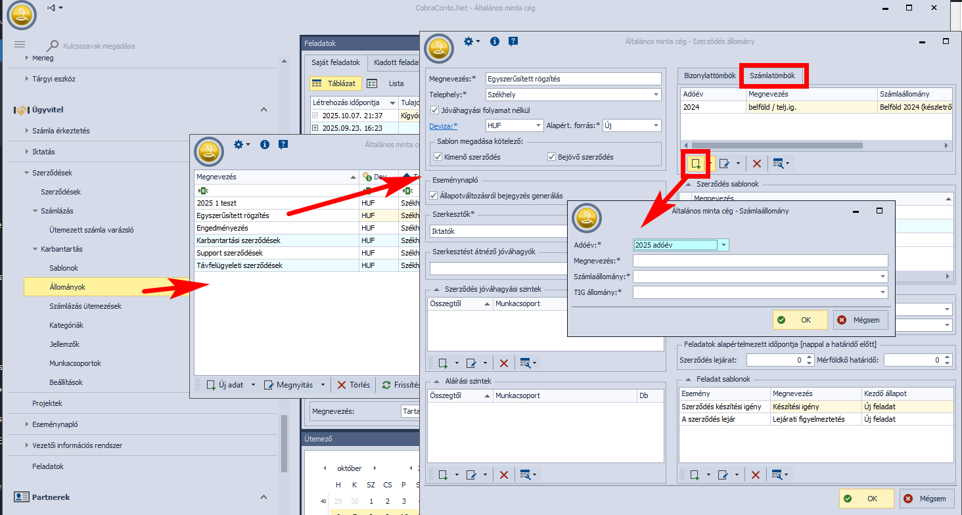
Task: Click the search magnifier icon in sidebar
Action: (x=53, y=46)
